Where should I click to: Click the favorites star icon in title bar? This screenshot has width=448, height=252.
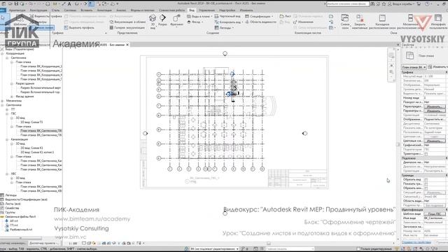(x=384, y=4)
